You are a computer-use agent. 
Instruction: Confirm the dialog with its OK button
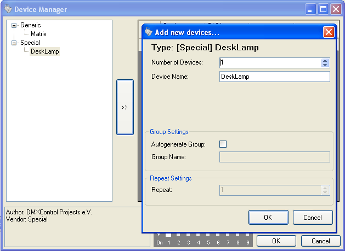268,217
